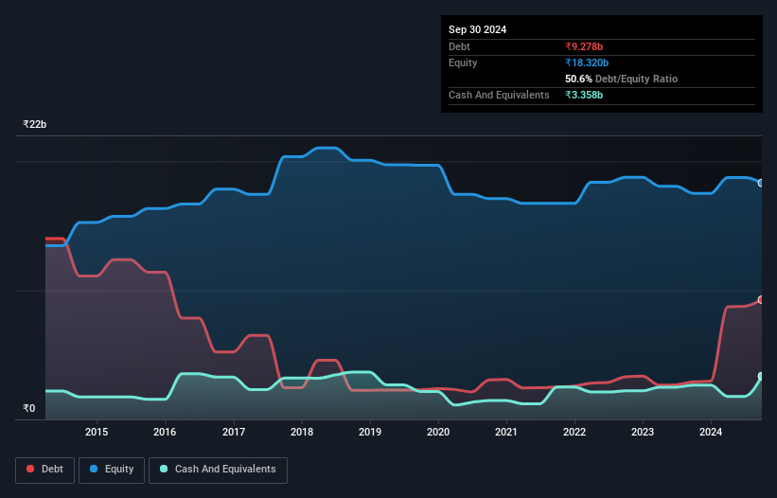Click Cash And Equivalents label in tooltip
The width and height of the screenshot is (777, 498).
click(499, 95)
